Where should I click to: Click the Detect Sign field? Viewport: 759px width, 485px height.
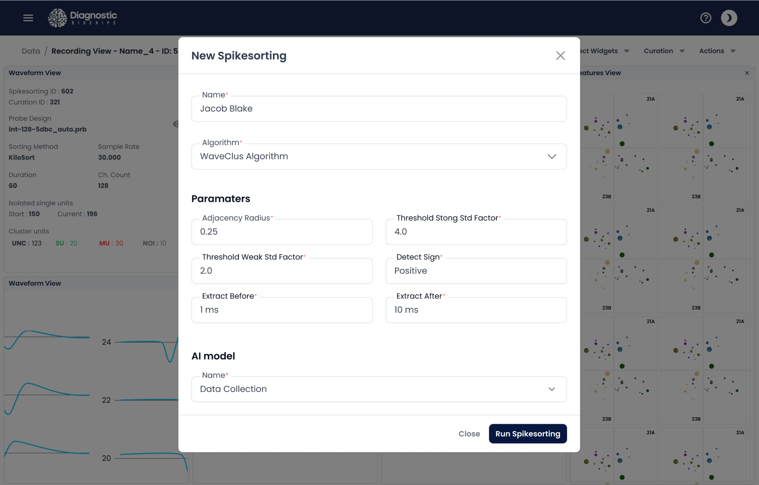coord(476,271)
